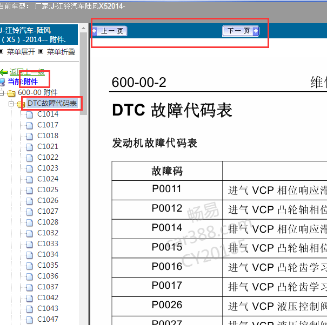Screen dimensions: 327x325
Task: Expand all menus with 菜单展开
Action: click(21, 52)
